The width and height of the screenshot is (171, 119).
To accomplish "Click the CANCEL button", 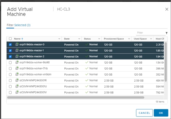I will coord(144,113).
